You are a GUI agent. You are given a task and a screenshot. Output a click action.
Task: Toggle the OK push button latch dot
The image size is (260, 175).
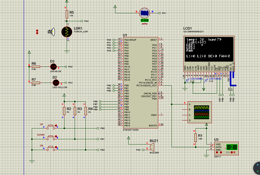56,147
